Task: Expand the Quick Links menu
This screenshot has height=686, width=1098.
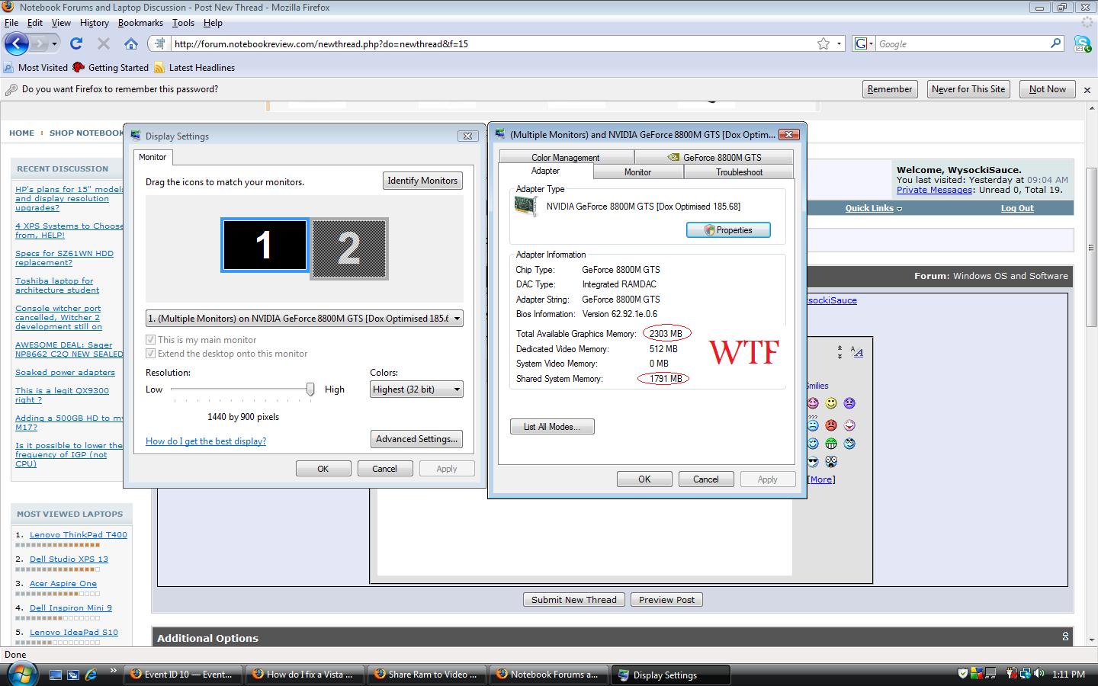Action: (874, 208)
